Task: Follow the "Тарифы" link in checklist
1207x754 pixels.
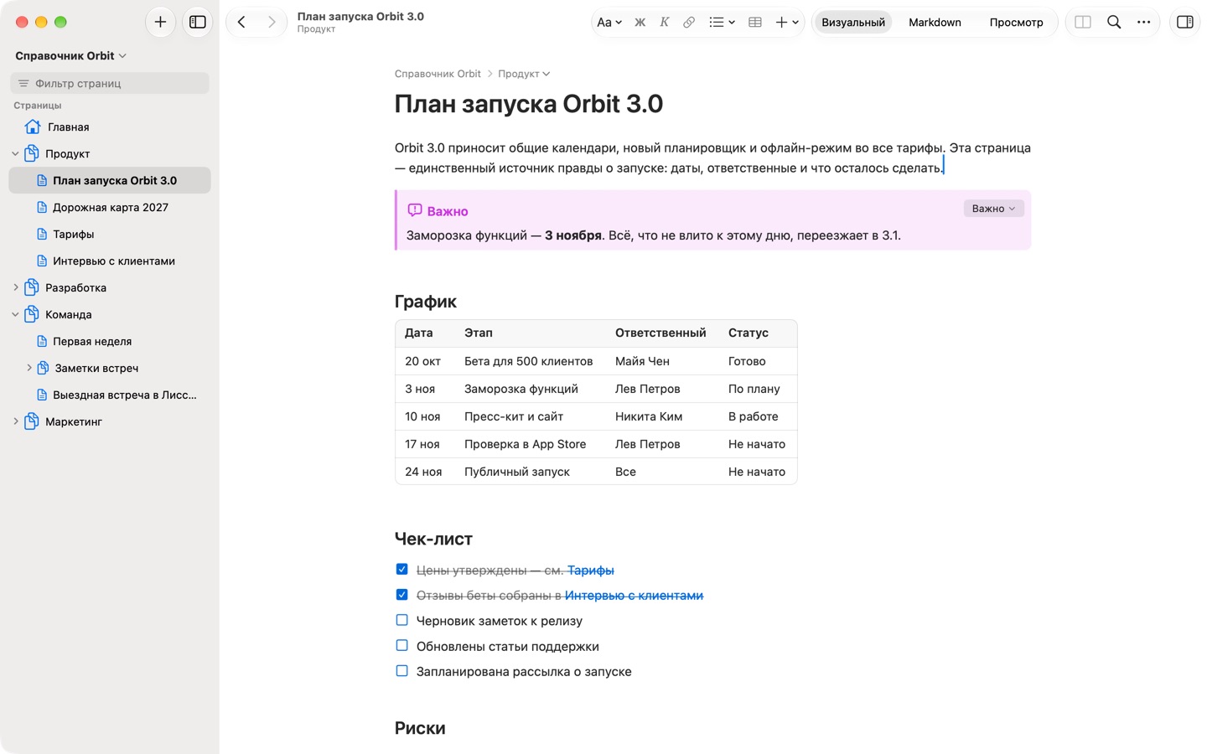Action: tap(591, 571)
